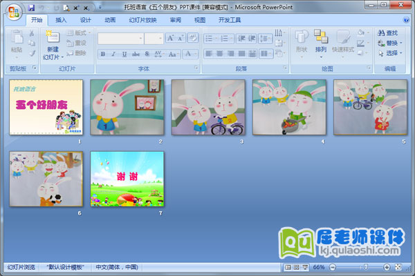Switch to the 开始 Home tab
This screenshot has height=276, width=415.
pos(37,20)
